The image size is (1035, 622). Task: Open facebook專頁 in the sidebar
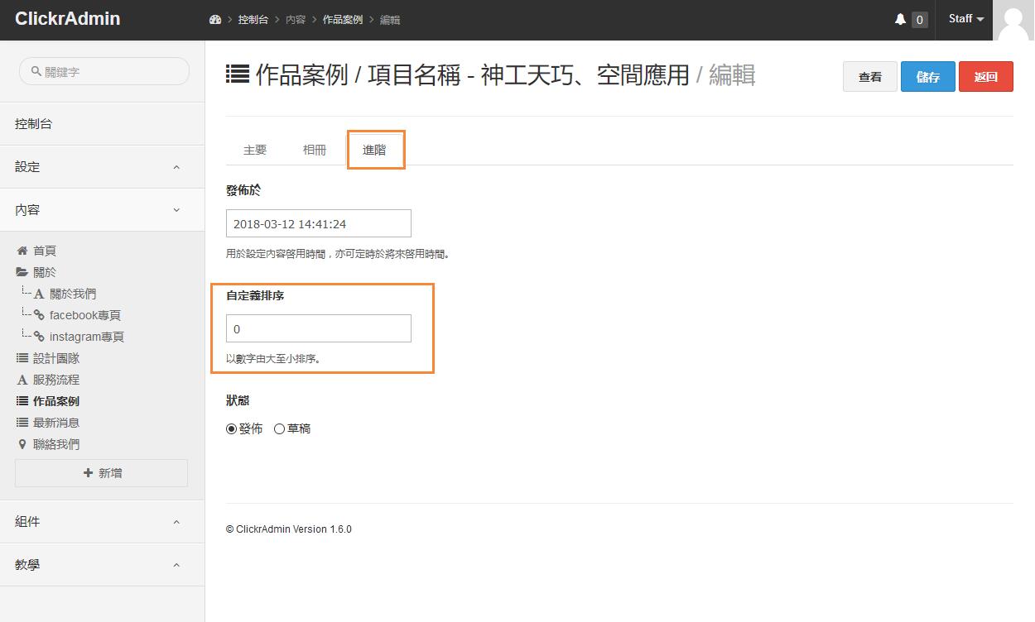pyautogui.click(x=85, y=315)
